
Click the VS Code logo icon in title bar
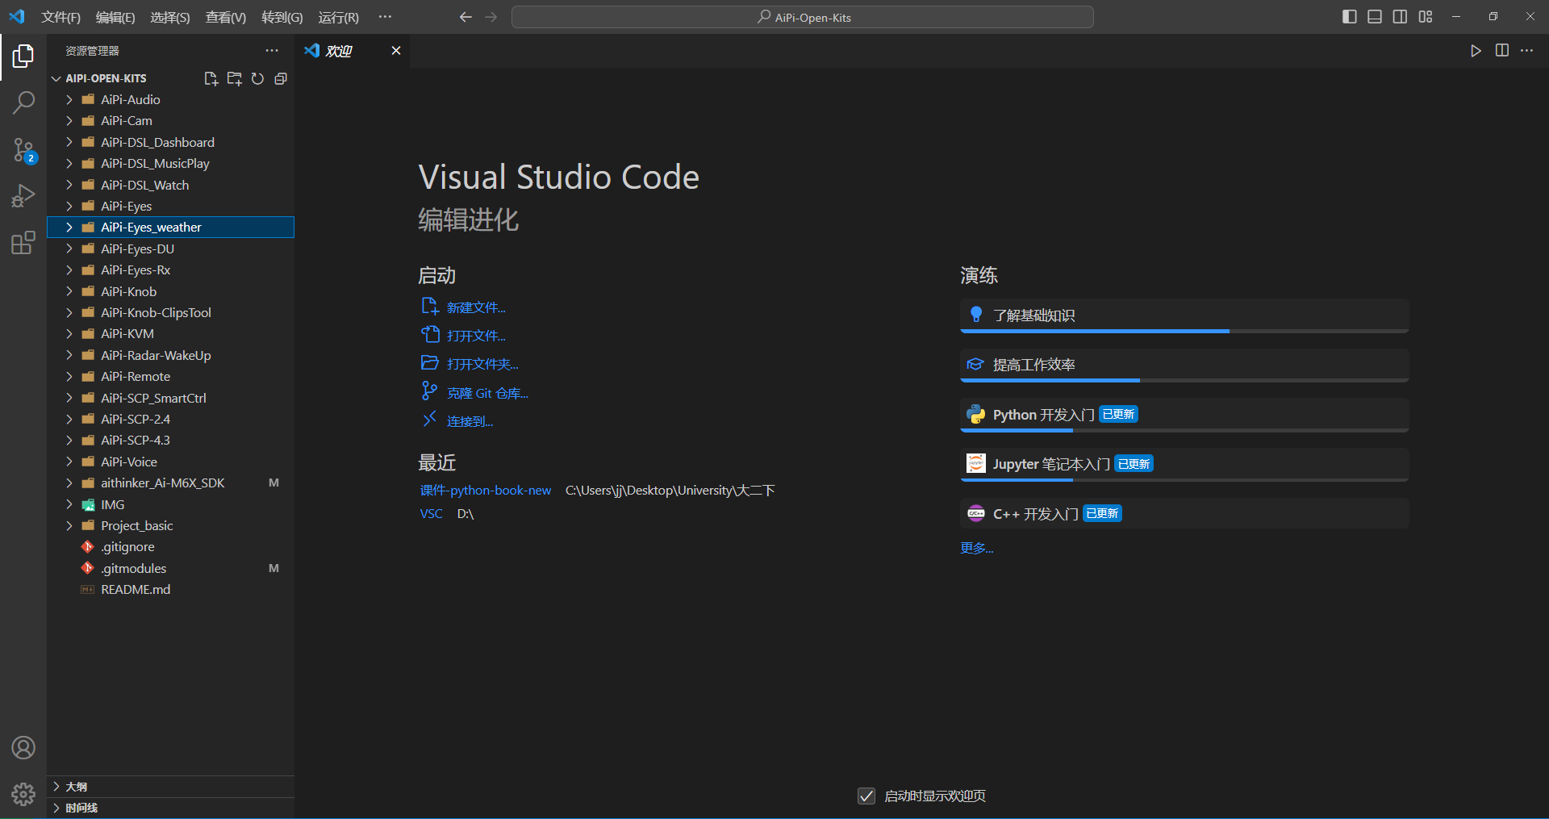tap(17, 17)
